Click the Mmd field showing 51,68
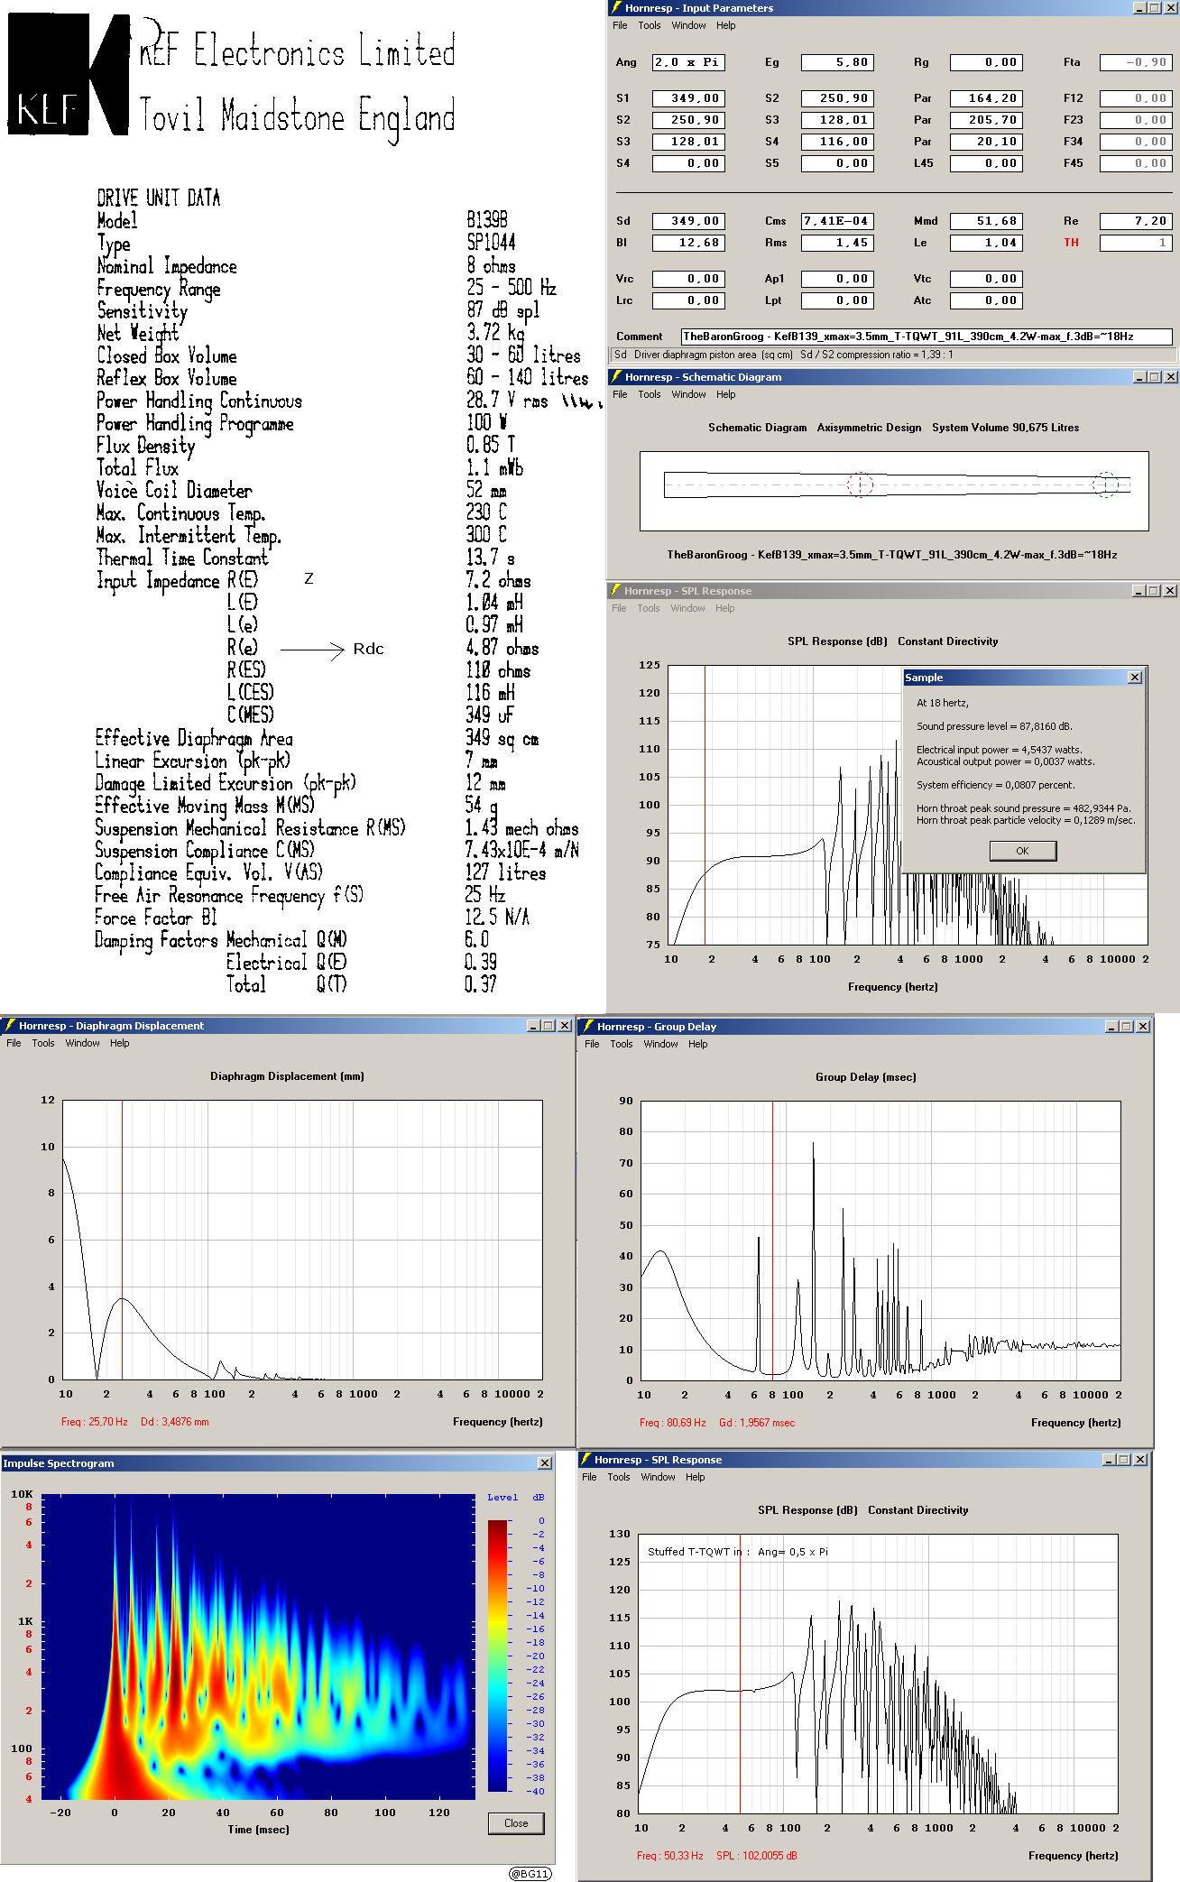This screenshot has height=1882, width=1180. click(986, 221)
